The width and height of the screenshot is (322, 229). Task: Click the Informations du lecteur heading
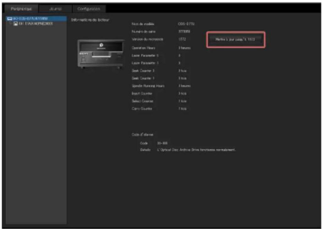(90, 20)
